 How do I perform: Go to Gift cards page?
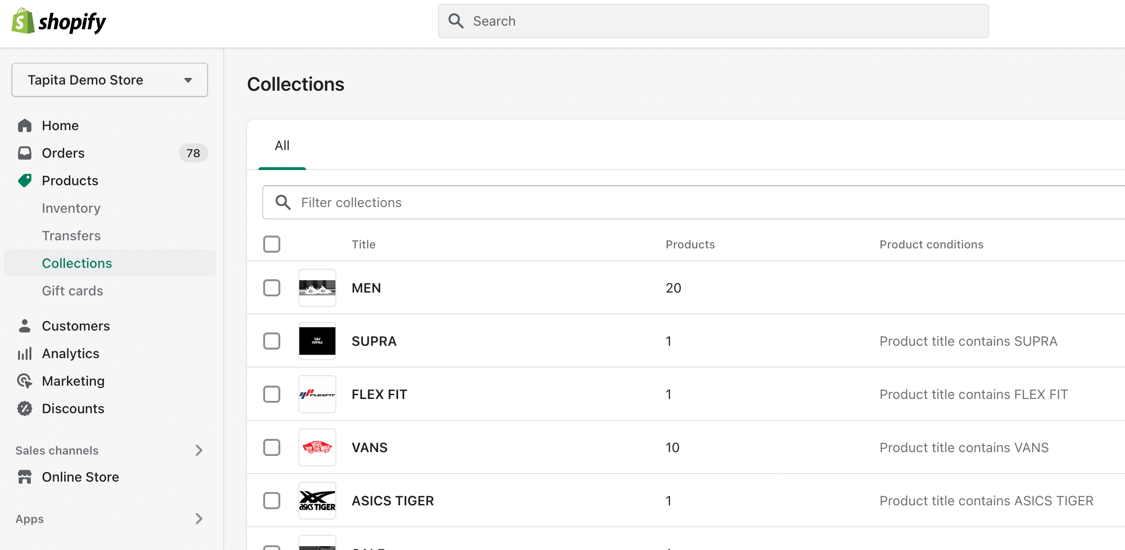(x=72, y=291)
